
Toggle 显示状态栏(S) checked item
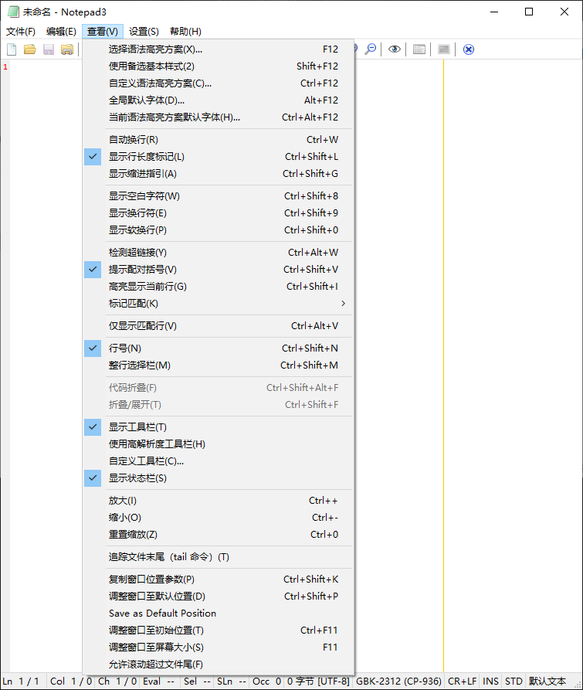(x=218, y=478)
